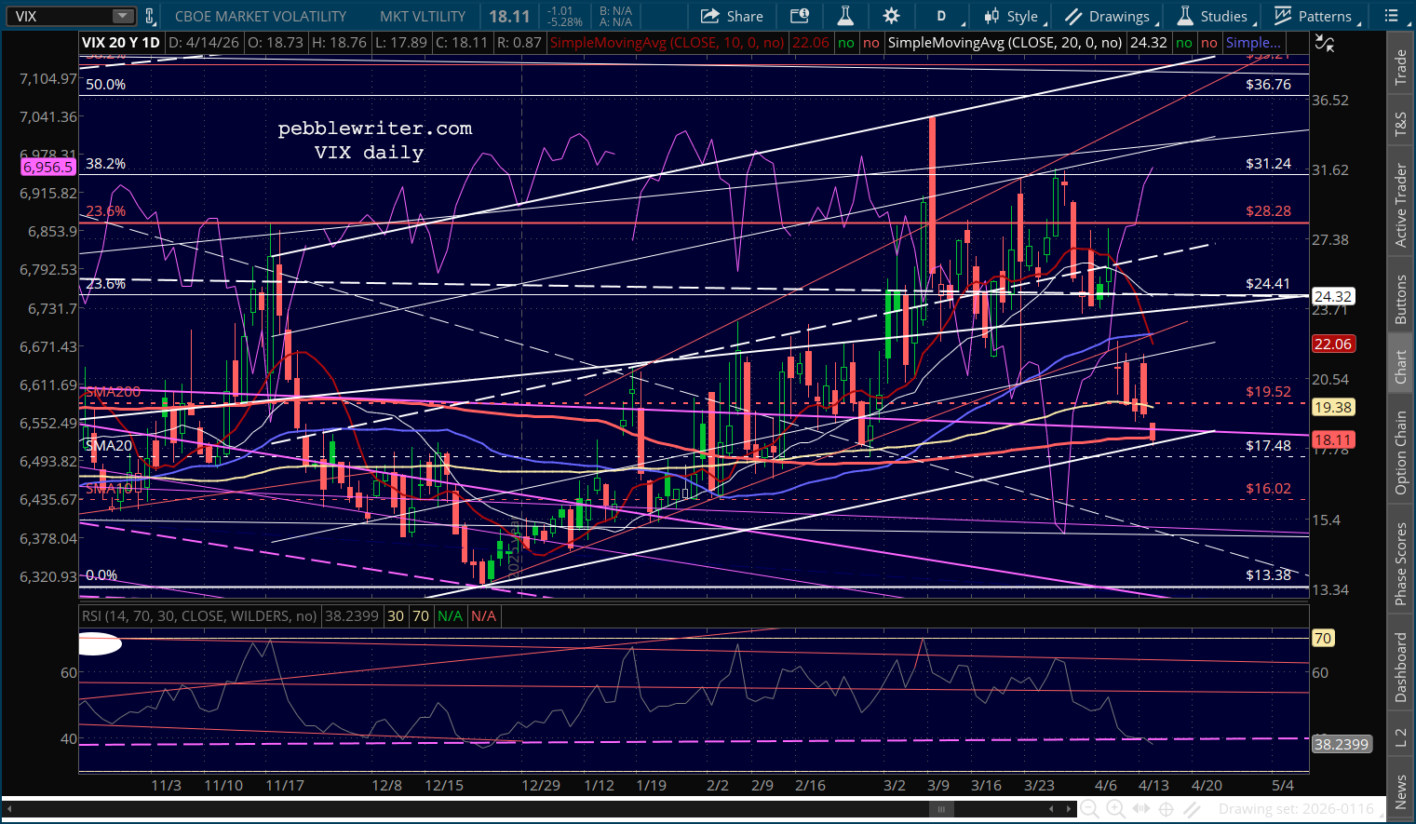The width and height of the screenshot is (1416, 824).
Task: Click the Share chart icon
Action: click(x=732, y=16)
